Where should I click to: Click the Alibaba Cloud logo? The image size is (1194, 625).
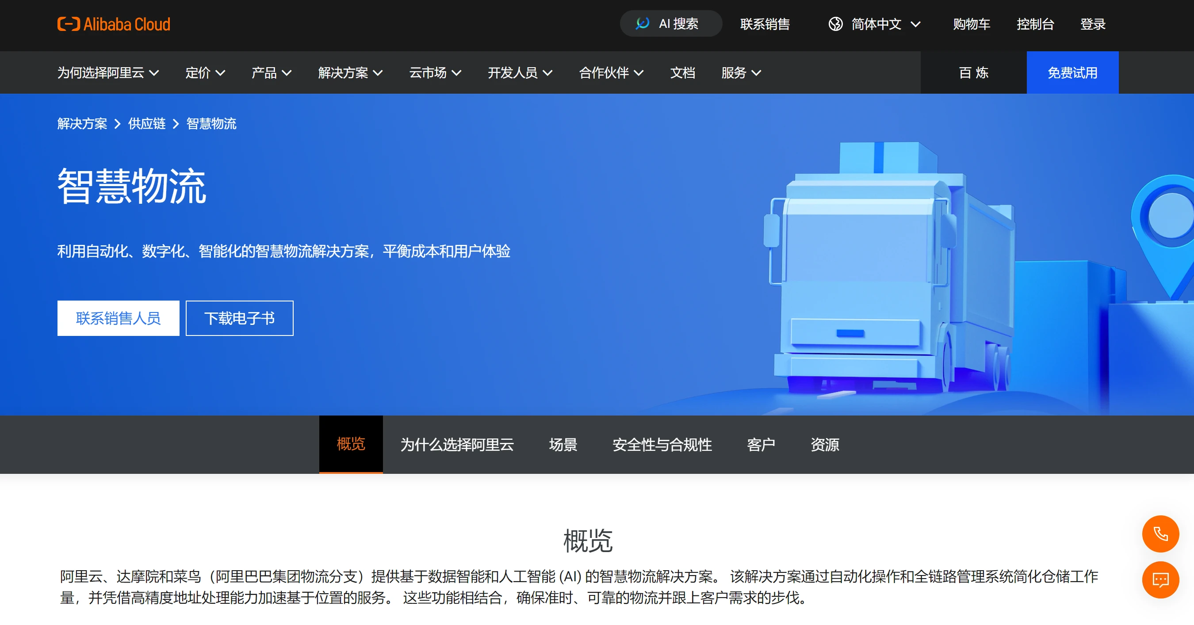(x=114, y=24)
